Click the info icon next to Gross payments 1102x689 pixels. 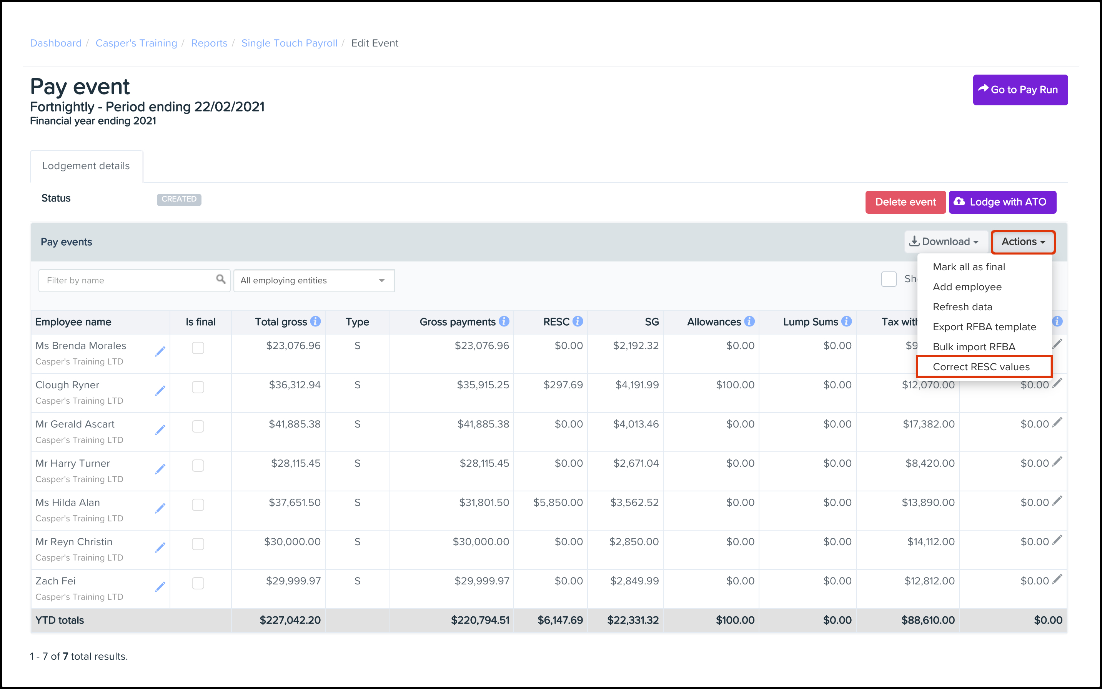coord(504,321)
